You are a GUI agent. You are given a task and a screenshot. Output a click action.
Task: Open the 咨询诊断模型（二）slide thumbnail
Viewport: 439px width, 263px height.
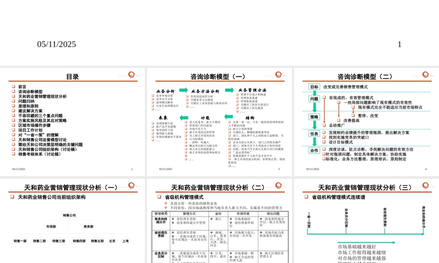(x=367, y=122)
